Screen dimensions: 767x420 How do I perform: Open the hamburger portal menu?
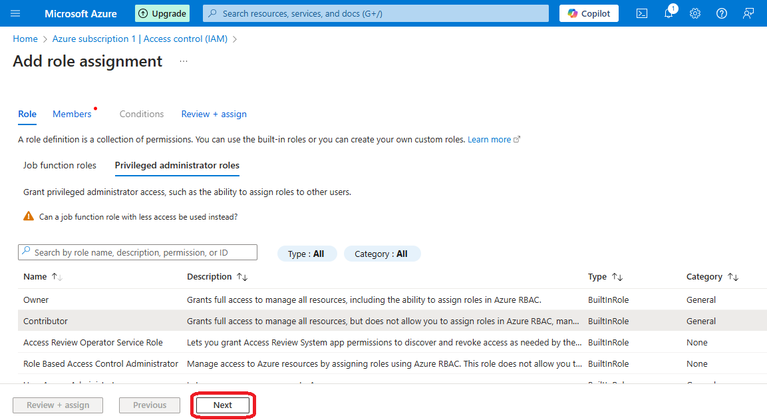[x=15, y=13]
